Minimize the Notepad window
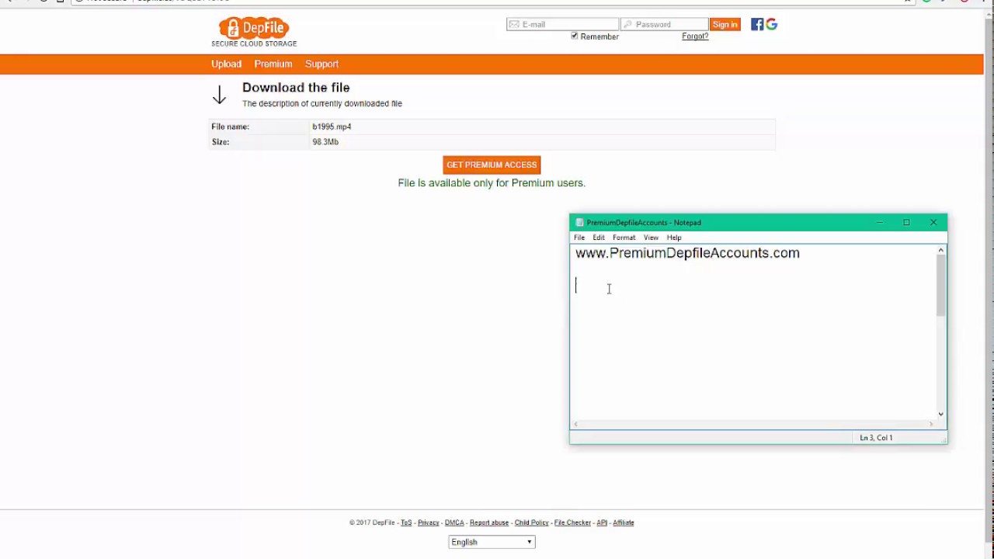Screen dimensions: 994x559 [x=879, y=223]
